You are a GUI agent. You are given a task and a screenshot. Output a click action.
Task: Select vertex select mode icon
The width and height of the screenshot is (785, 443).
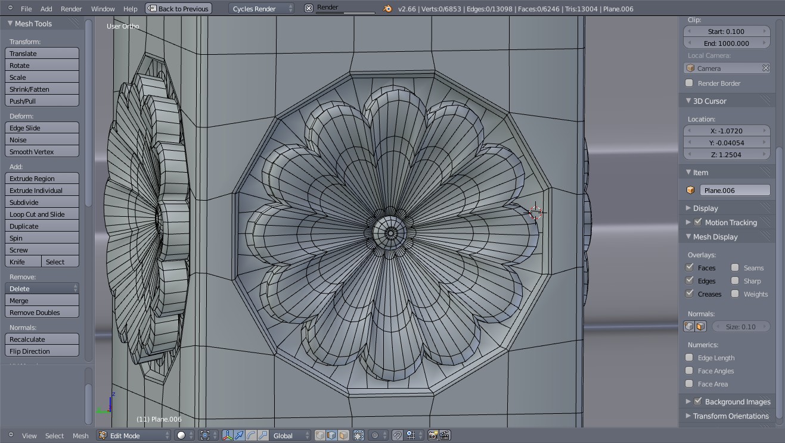(x=320, y=435)
